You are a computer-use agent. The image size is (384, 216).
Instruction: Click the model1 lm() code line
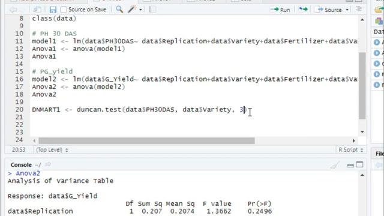pyautogui.click(x=194, y=41)
